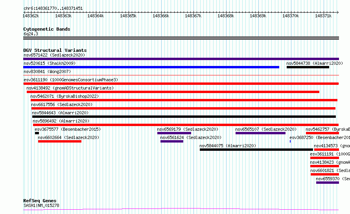Click the red nsv4138423 variant bar
Image resolution: width=350 pixels, height=214 pixels.
pyautogui.click(x=324, y=166)
